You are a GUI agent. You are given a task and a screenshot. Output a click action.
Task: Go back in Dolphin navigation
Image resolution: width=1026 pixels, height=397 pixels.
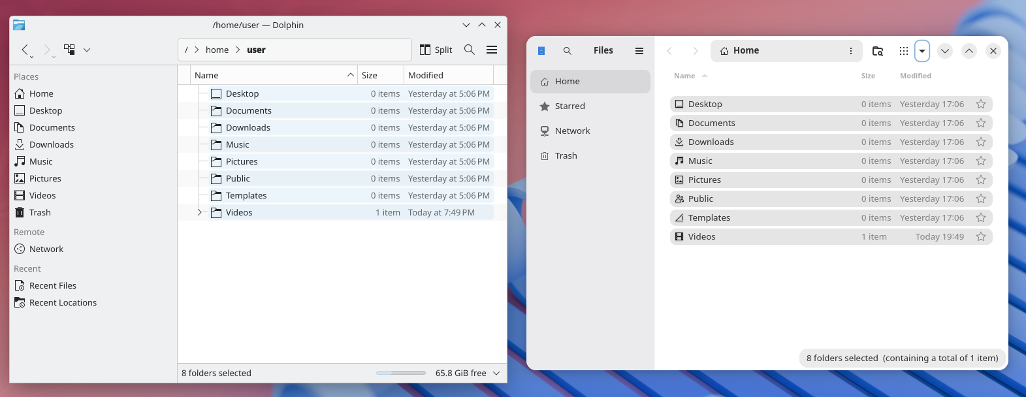pos(25,50)
